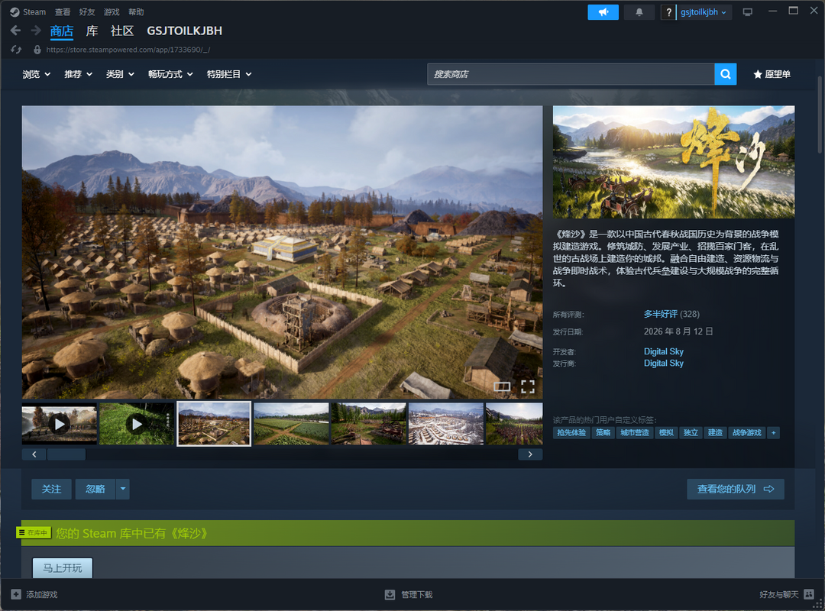Click the add tag plus button
The height and width of the screenshot is (611, 825).
pos(773,432)
